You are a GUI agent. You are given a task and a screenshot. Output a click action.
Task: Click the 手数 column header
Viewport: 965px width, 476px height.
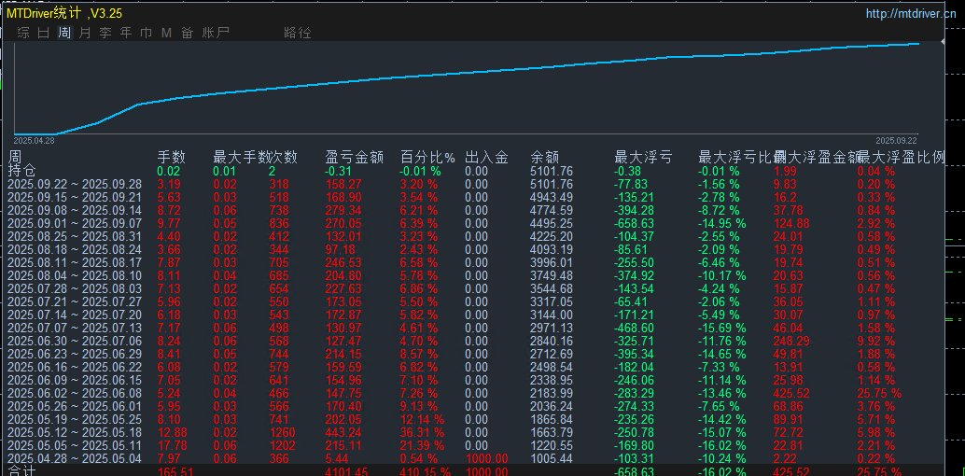(x=171, y=157)
